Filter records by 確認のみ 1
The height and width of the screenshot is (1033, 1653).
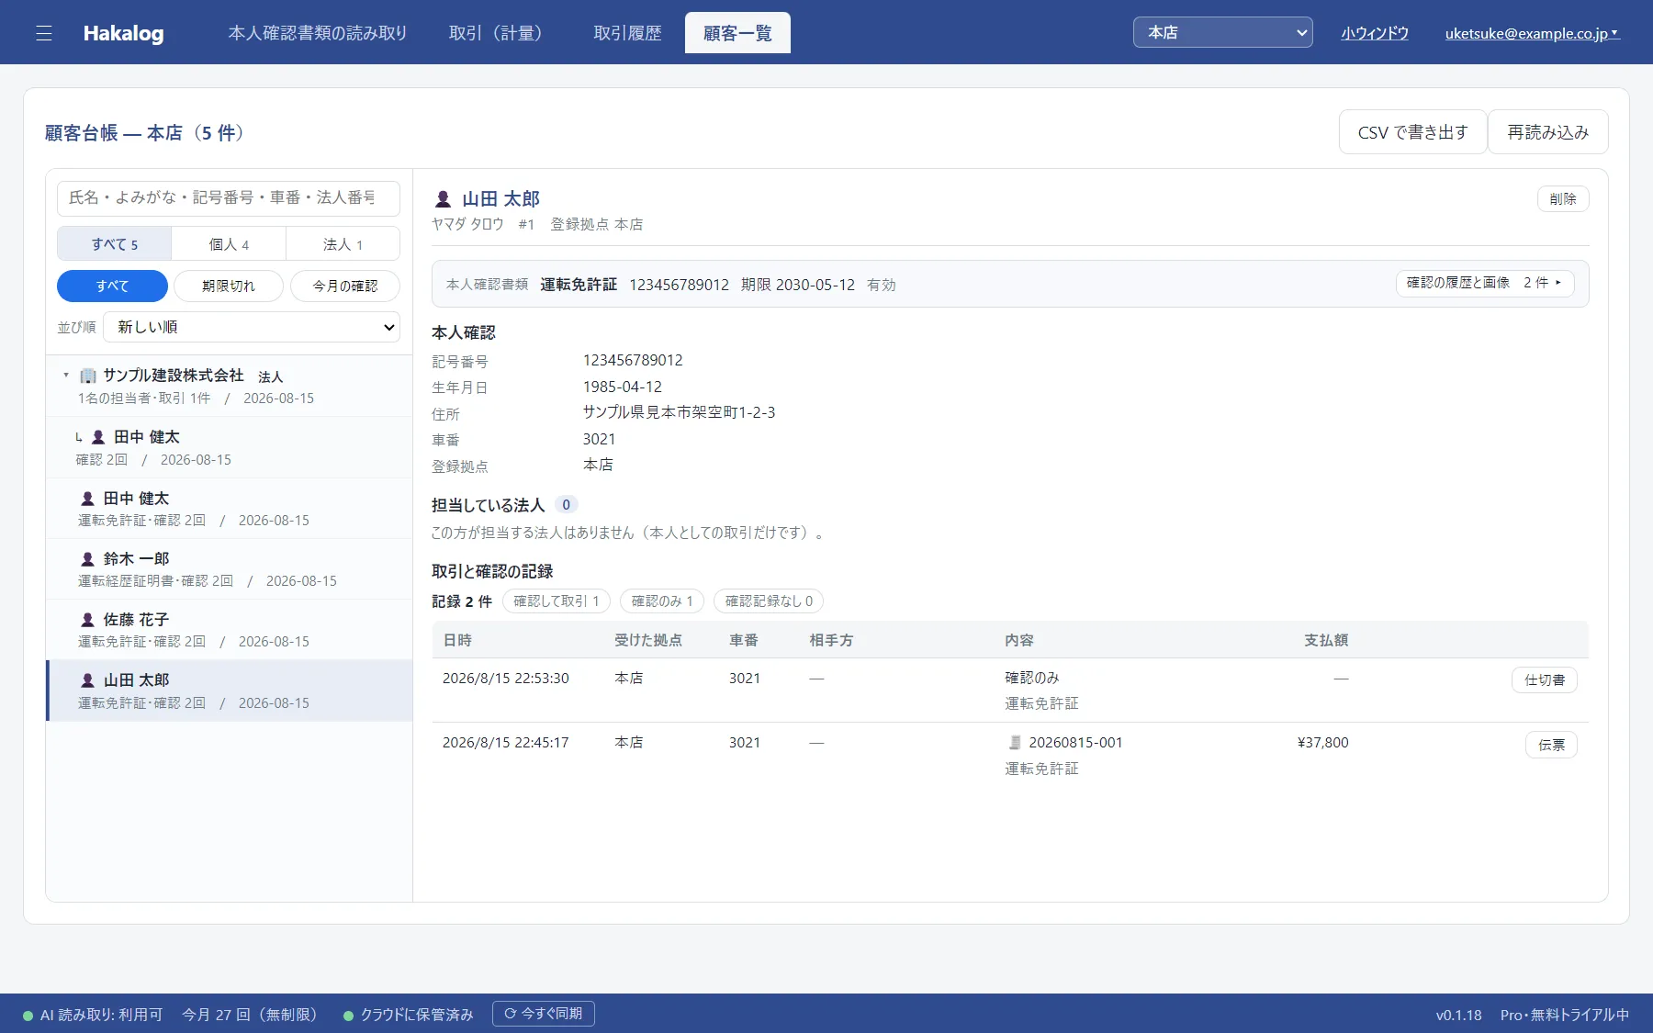click(x=662, y=601)
